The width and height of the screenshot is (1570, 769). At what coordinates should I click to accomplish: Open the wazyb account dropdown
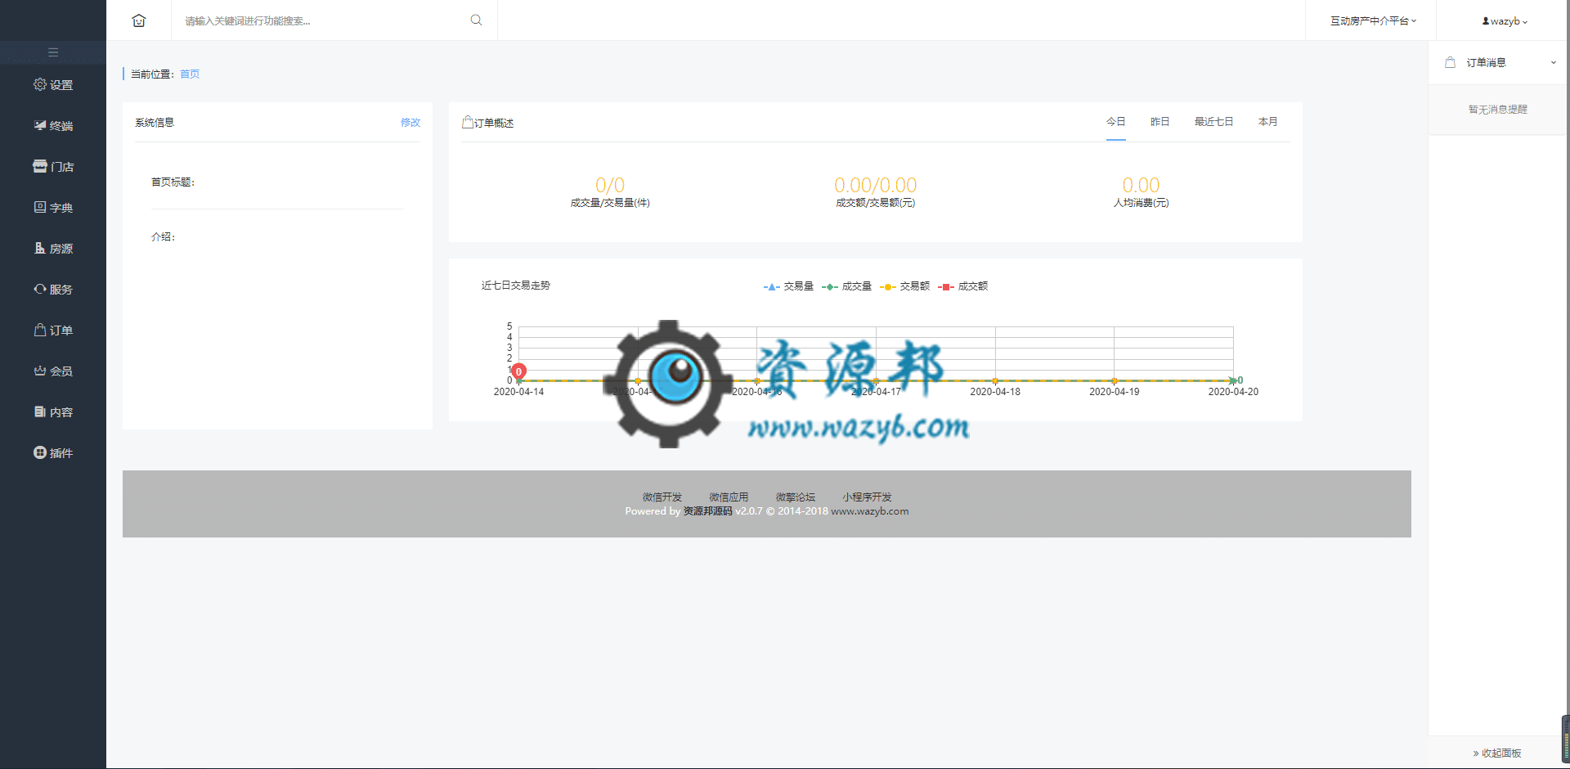(x=1505, y=21)
